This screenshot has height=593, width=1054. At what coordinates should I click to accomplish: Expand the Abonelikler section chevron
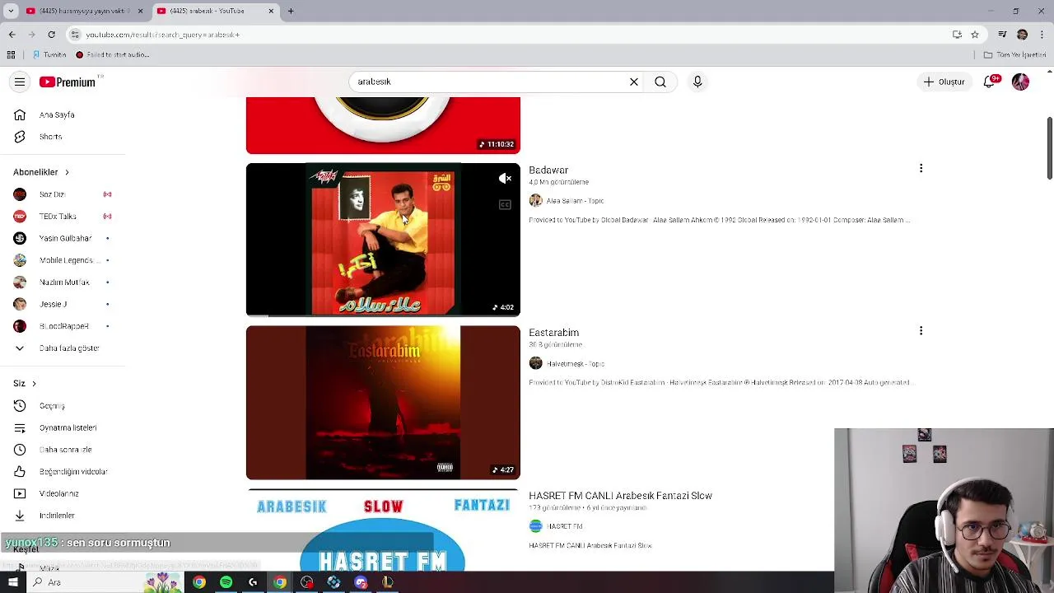67,172
